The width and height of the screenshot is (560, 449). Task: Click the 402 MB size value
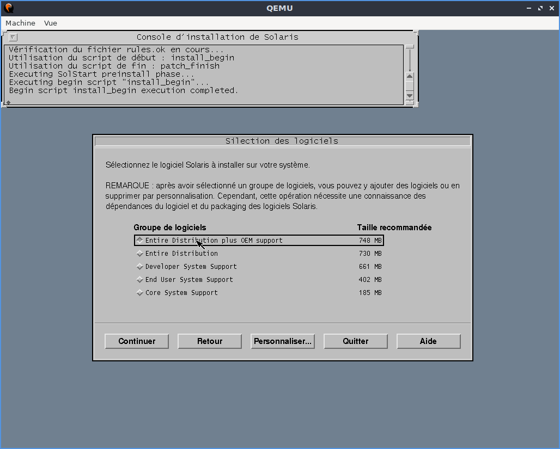pos(370,279)
